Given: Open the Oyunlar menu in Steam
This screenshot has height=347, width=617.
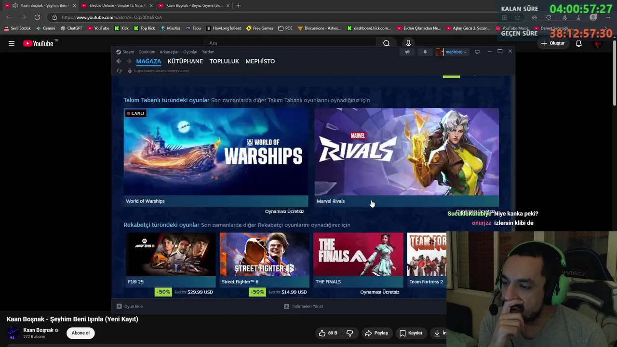Looking at the screenshot, I should coord(190,52).
